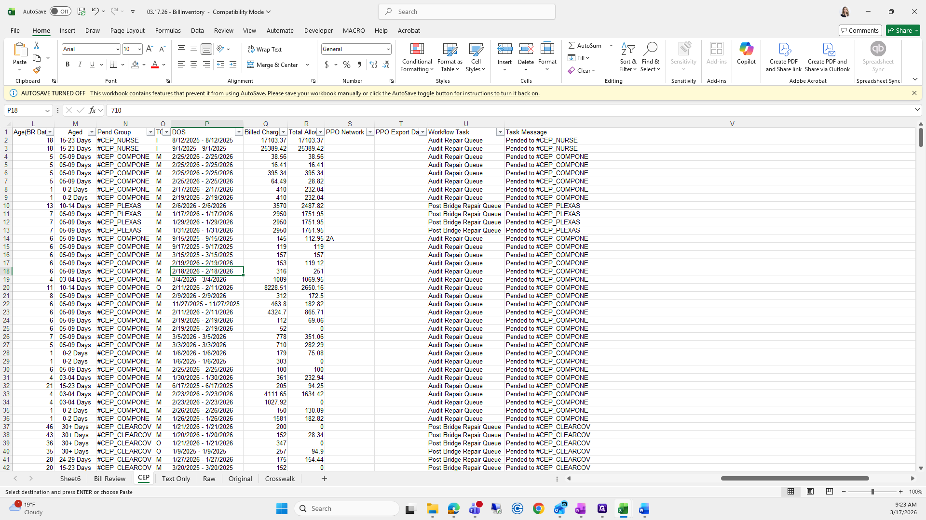Toggle Bold formatting
Image resolution: width=926 pixels, height=520 pixels.
68,65
